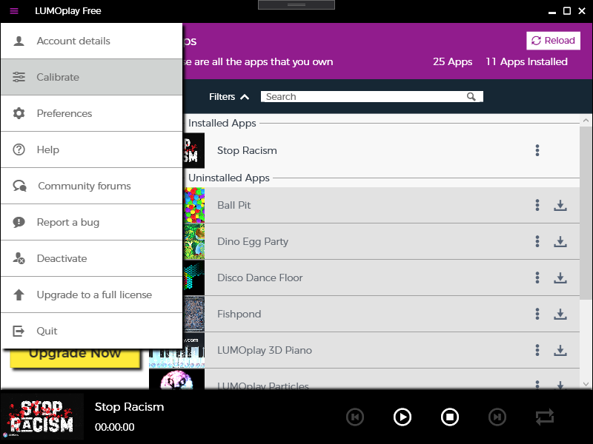Image resolution: width=593 pixels, height=444 pixels.
Task: Click the Ball Pit thumbnail
Action: 194,205
